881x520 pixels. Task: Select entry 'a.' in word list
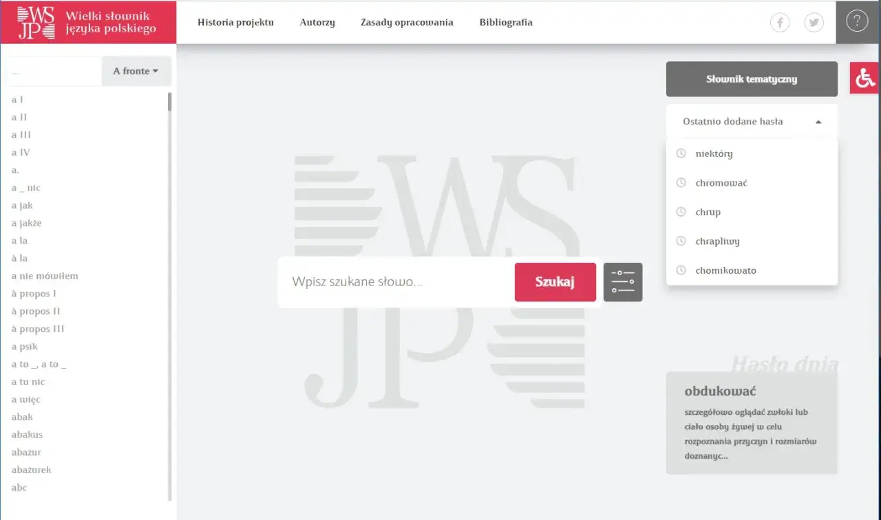(x=15, y=171)
